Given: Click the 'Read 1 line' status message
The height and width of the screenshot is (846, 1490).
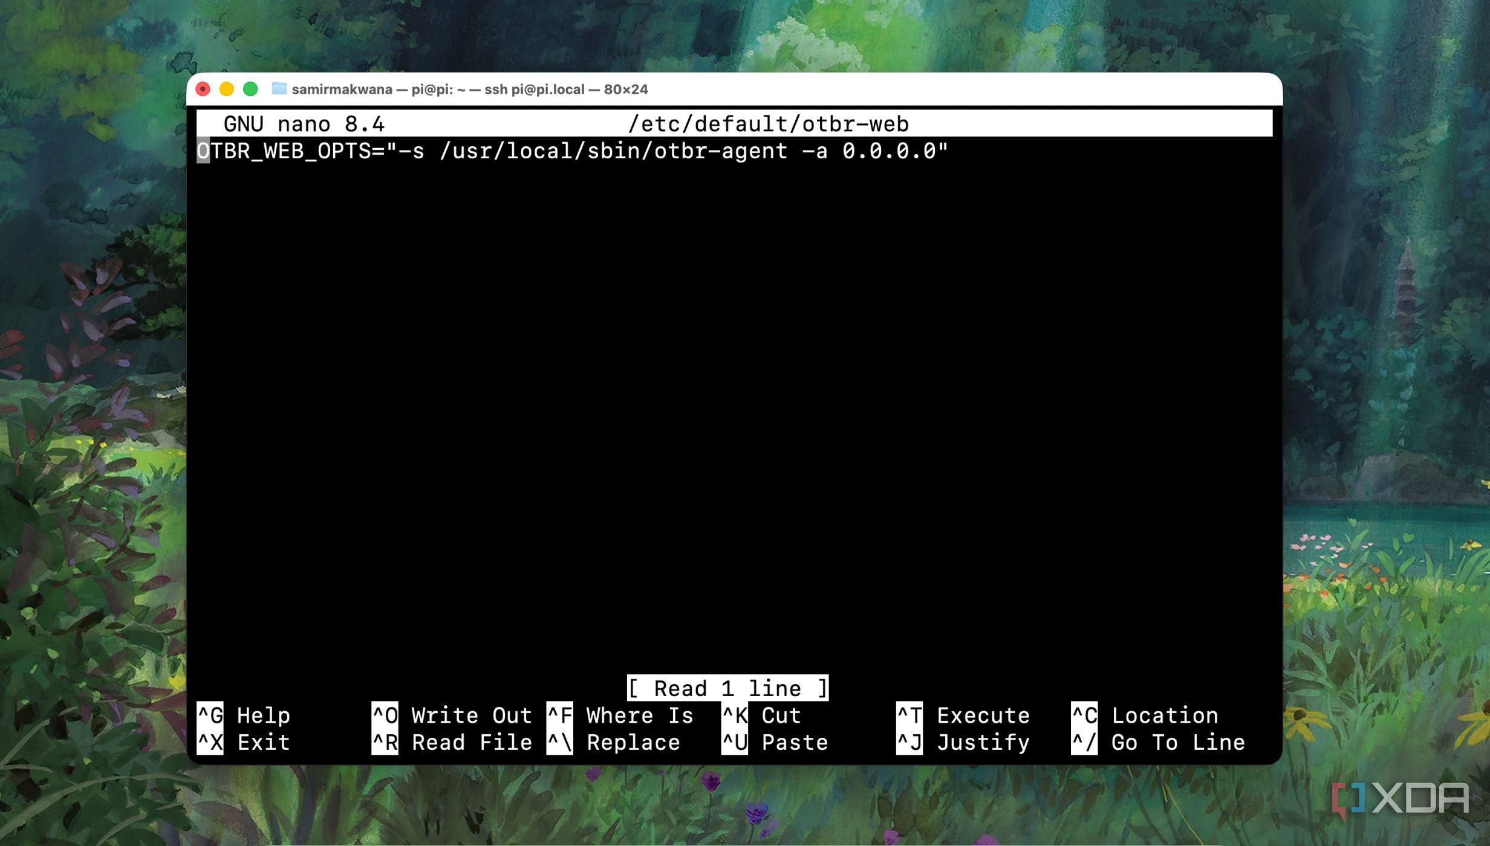Looking at the screenshot, I should (x=728, y=688).
